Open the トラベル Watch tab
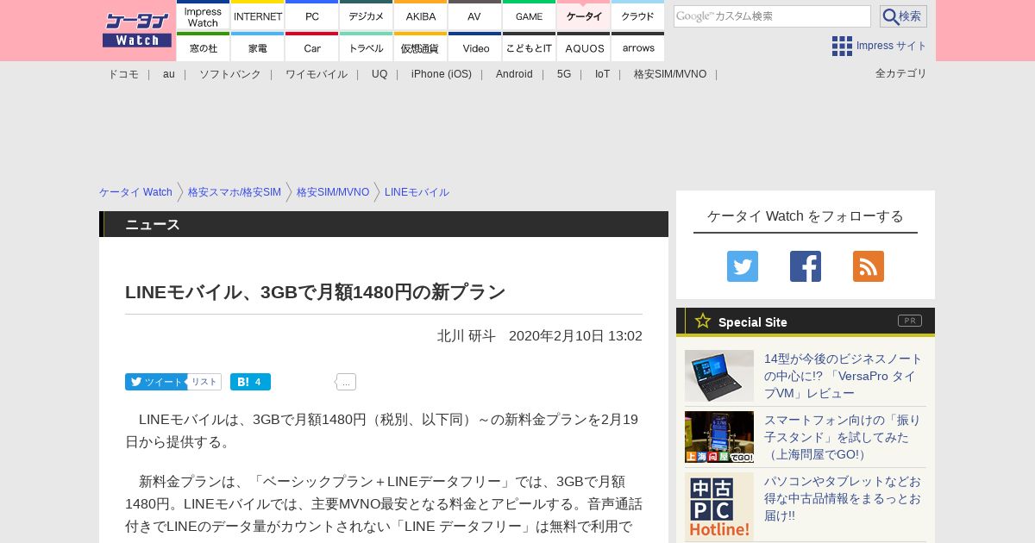The height and width of the screenshot is (543, 1035). pyautogui.click(x=366, y=47)
